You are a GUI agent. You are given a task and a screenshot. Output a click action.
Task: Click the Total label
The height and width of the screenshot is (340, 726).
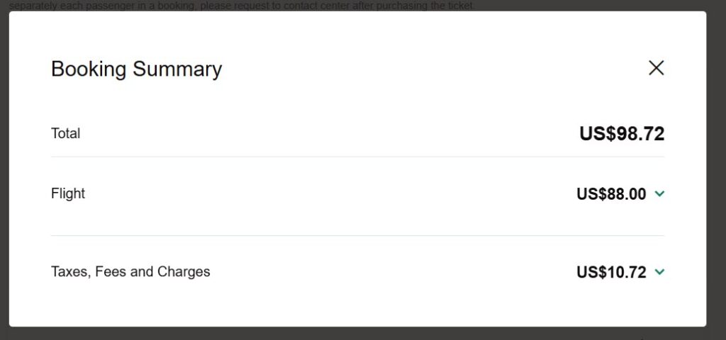pyautogui.click(x=65, y=133)
